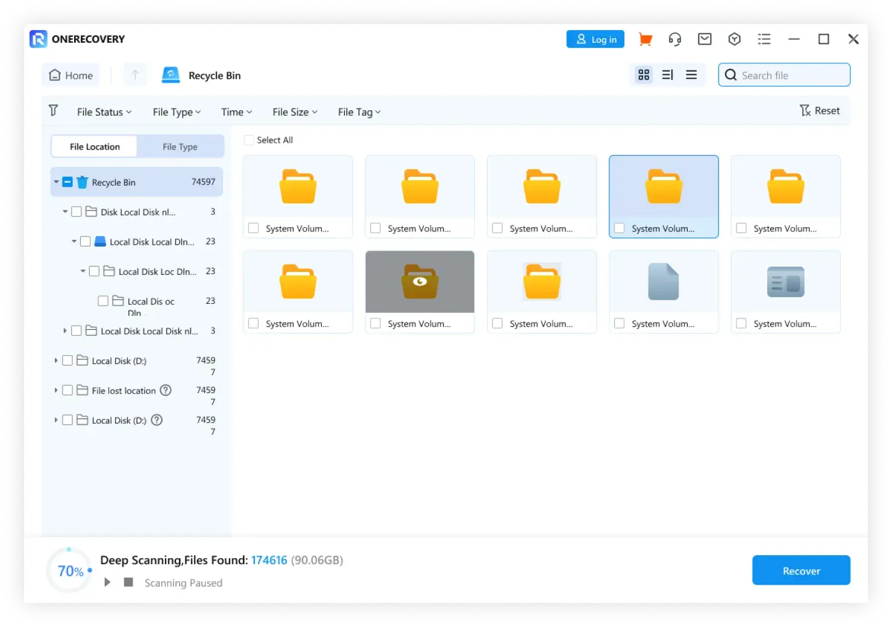Tick the first Local Disk (D:) checkbox
Viewport: 892px width, 627px height.
coord(68,361)
